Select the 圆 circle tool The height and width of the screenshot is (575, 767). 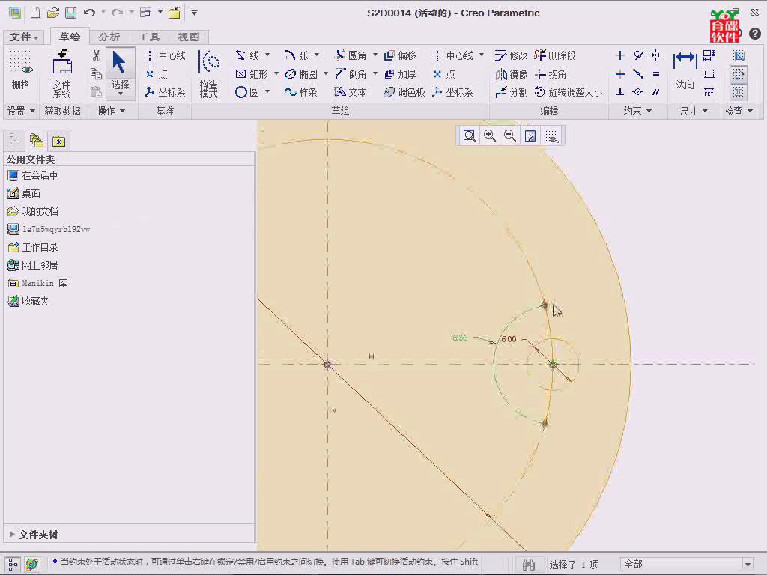[x=247, y=92]
